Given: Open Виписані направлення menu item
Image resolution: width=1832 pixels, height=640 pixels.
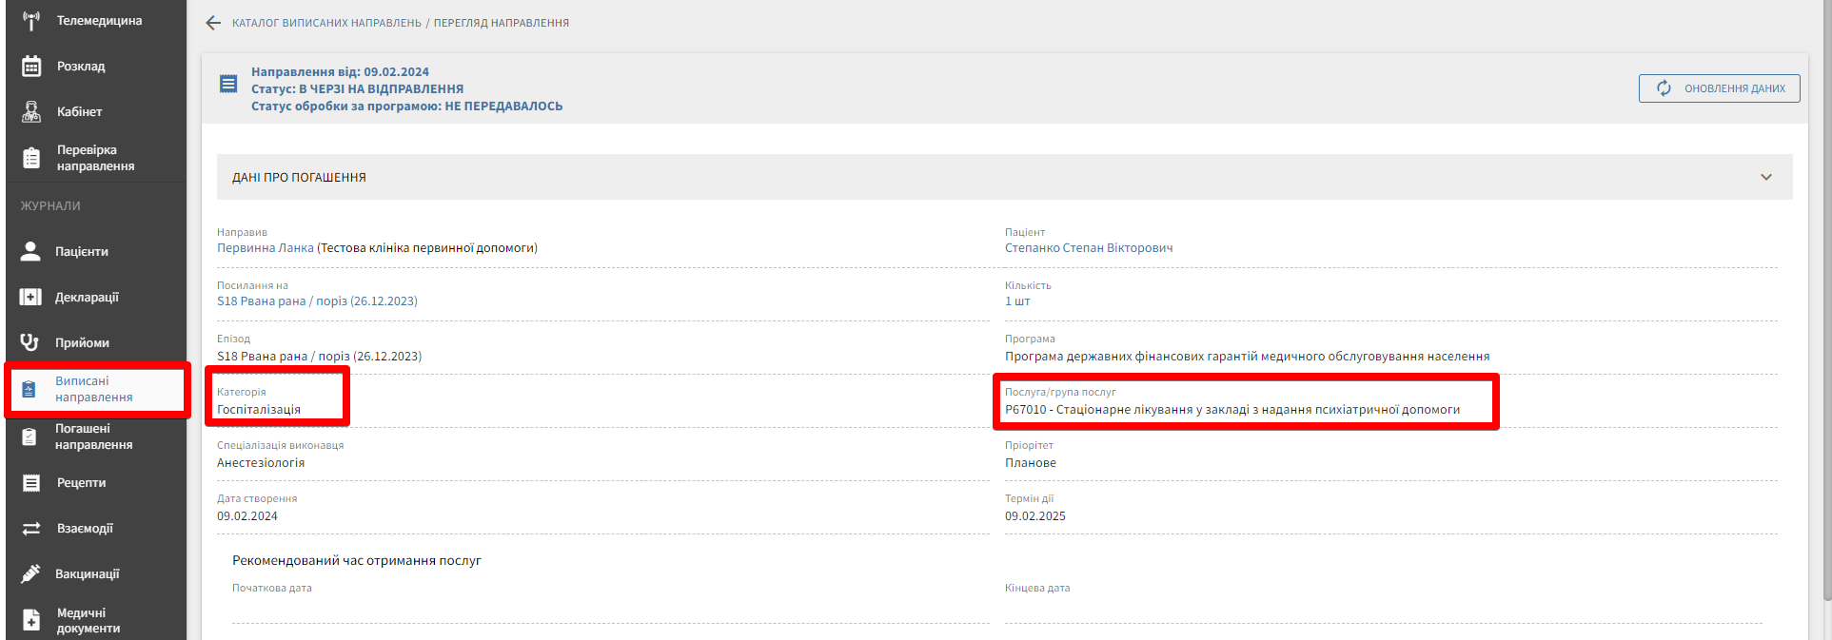Looking at the screenshot, I should coord(94,389).
